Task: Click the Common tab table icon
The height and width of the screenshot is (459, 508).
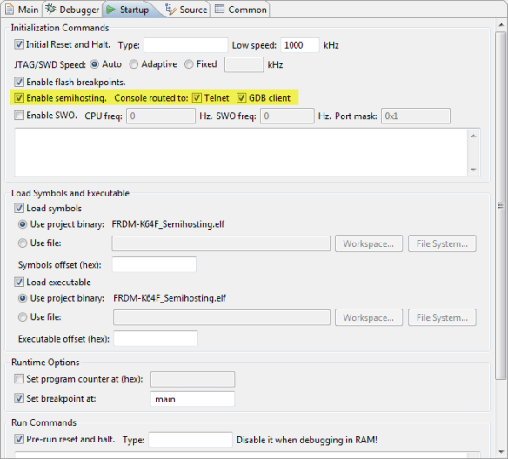Action: pos(219,9)
